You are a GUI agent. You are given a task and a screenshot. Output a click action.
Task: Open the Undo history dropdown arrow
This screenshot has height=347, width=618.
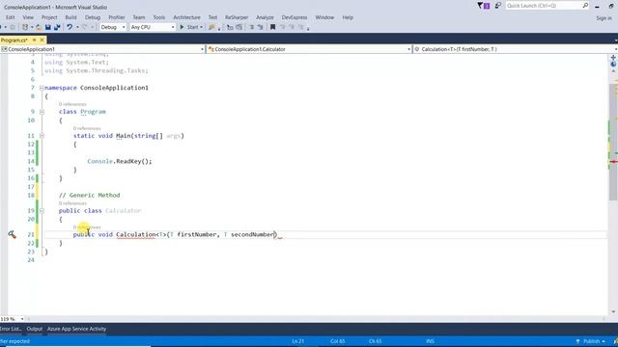77,27
